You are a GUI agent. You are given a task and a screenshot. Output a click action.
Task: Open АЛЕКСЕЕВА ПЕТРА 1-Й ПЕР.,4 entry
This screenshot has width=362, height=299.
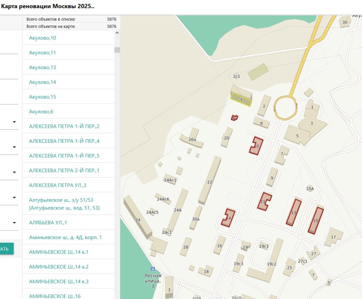click(68, 141)
